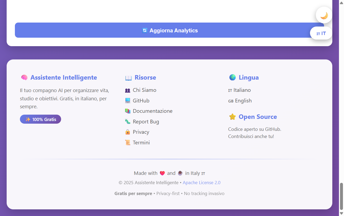Image resolution: width=344 pixels, height=216 pixels.
Task: Click the bug icon next to Report Bug
Action: 128,122
